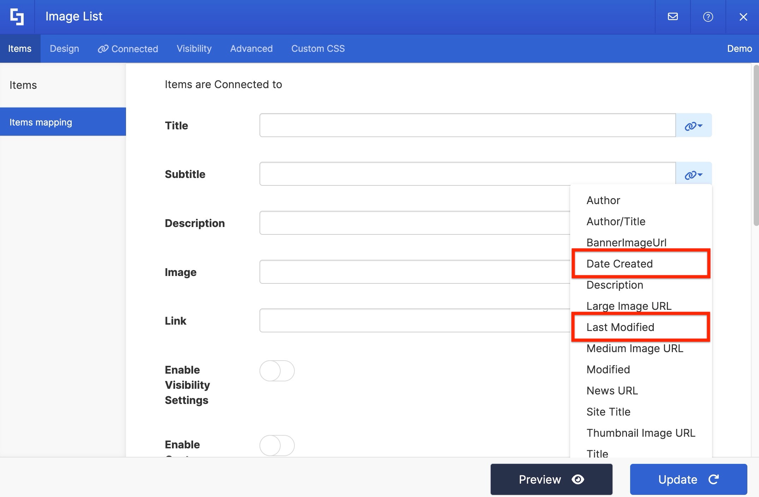
Task: Click the vertical scrollbar thumb
Action: [x=756, y=145]
